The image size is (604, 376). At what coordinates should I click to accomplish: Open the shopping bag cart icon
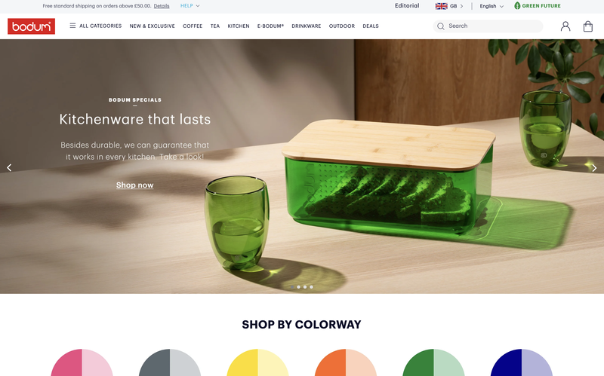tap(588, 26)
